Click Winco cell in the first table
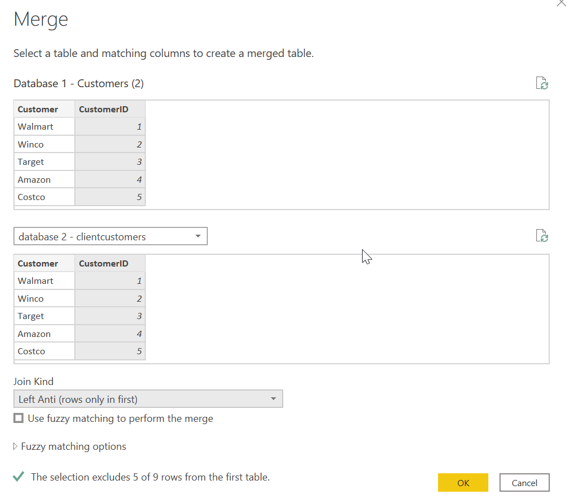Image resolution: width=571 pixels, height=504 pixels. [45, 144]
